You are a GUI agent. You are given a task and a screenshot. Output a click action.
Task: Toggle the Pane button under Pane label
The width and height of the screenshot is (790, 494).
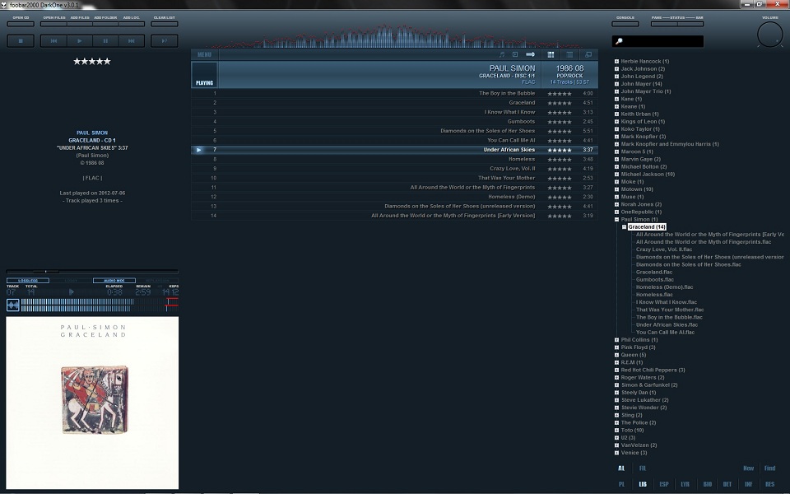pos(663,24)
